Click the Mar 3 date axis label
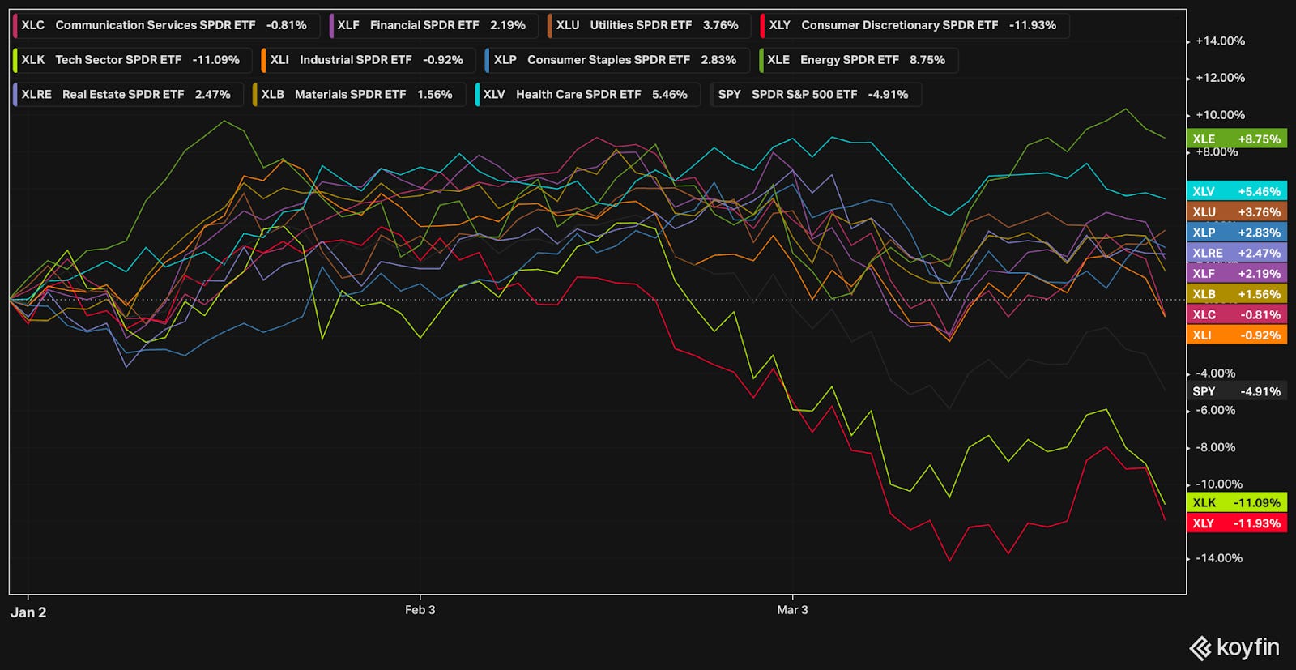 [792, 610]
